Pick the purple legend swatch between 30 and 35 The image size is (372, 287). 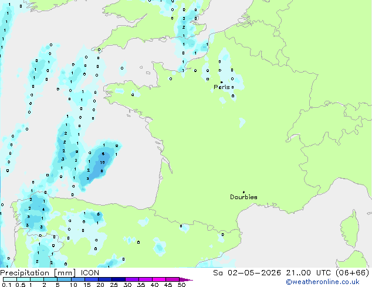click(132, 279)
